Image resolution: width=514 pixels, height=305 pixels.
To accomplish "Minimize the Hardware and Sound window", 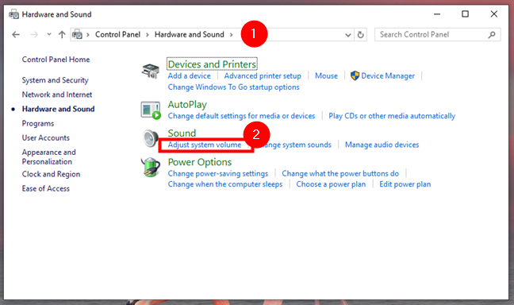I will 436,14.
